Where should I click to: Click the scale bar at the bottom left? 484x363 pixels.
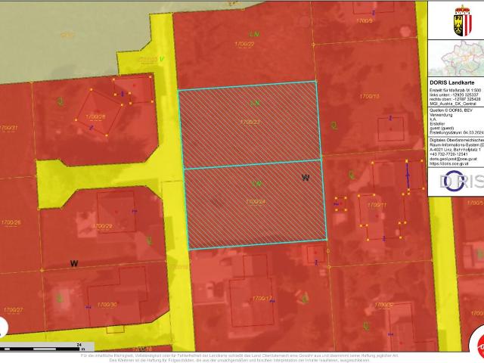point(45,347)
